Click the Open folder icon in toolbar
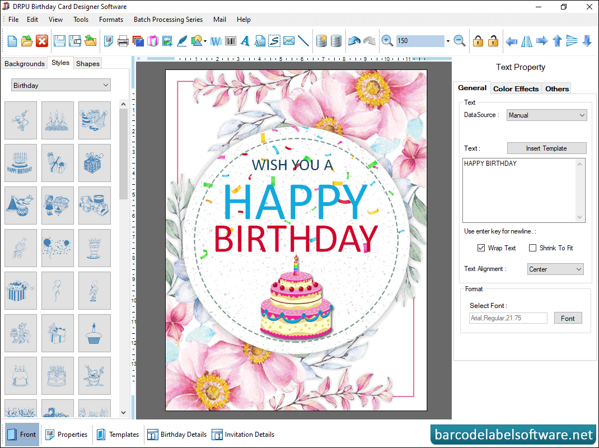This screenshot has height=448, width=599. click(27, 40)
